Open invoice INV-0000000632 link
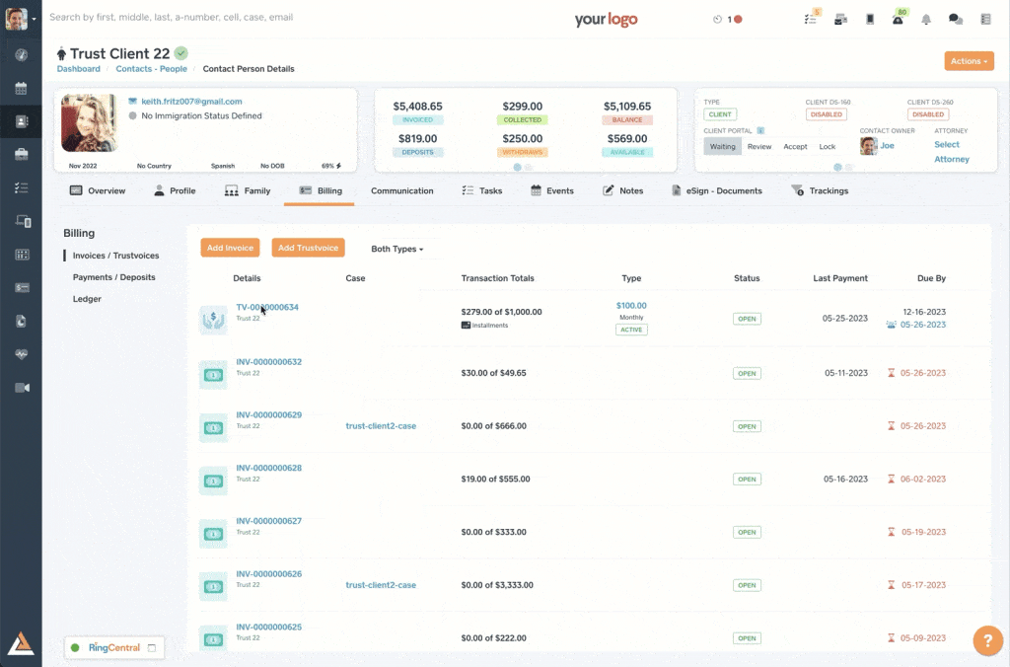This screenshot has height=667, width=1010. pyautogui.click(x=268, y=362)
